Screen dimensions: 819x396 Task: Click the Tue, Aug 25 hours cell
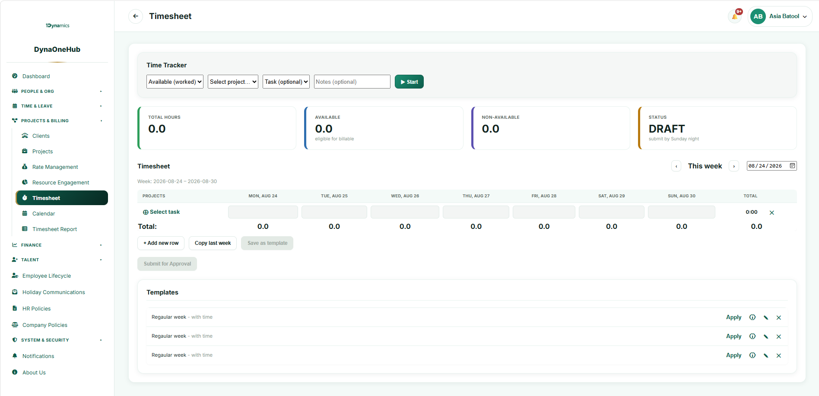(334, 212)
